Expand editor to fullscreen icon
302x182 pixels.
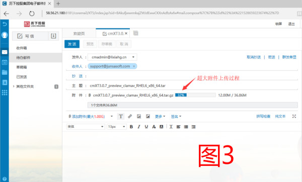click(294, 116)
